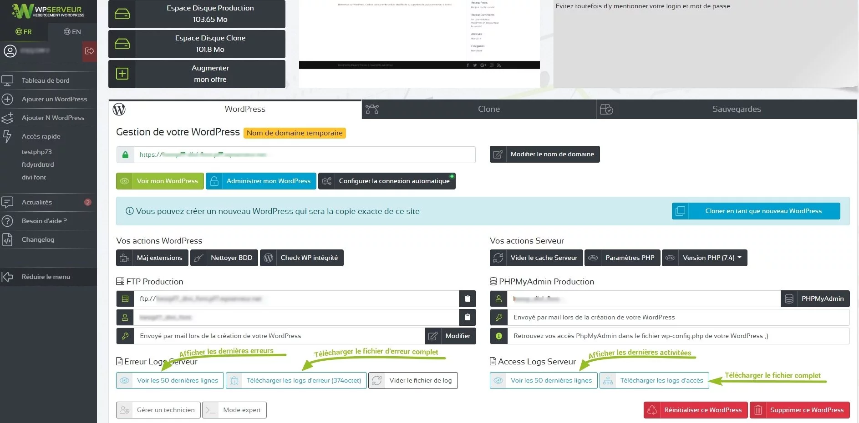Click Màj extensions button

click(152, 258)
